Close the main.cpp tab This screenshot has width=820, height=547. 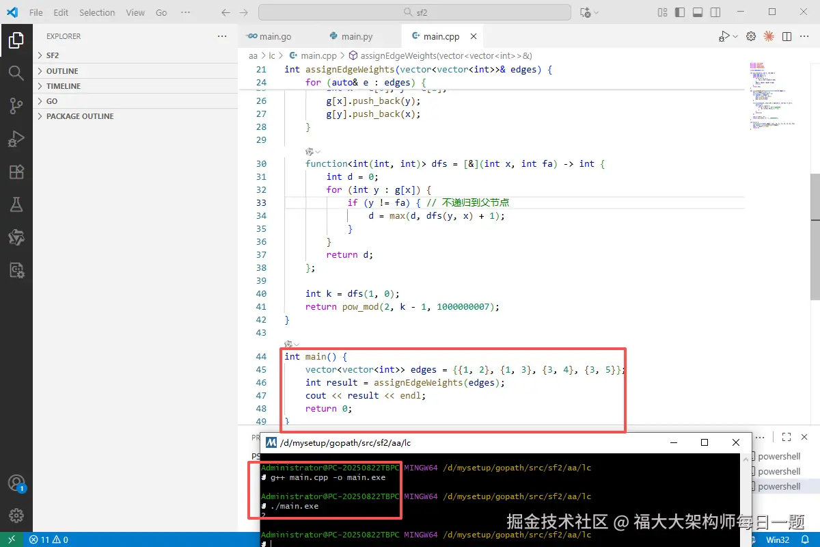474,36
